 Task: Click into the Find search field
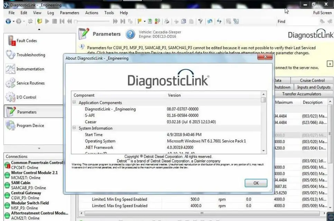303,21
